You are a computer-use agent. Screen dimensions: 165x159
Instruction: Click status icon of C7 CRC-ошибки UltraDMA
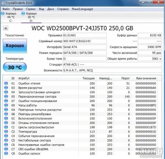pyautogui.click(x=6, y=149)
